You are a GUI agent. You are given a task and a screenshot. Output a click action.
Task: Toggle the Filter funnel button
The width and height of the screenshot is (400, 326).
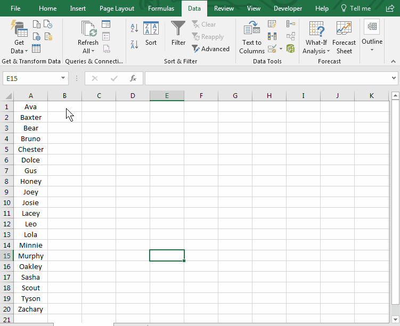click(178, 34)
